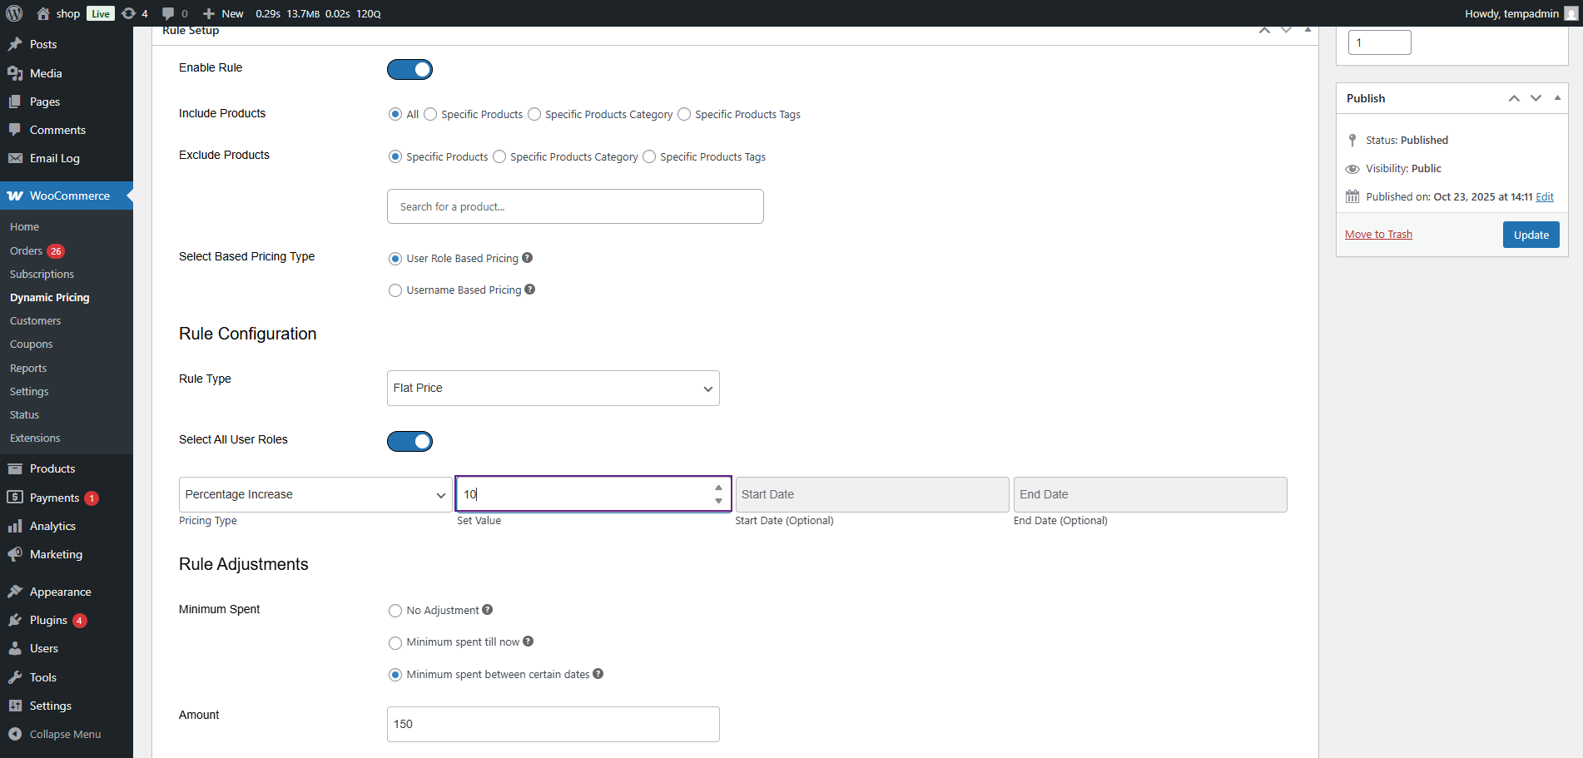The width and height of the screenshot is (1583, 758).
Task: Click the Move to Trash link
Action: click(1378, 235)
